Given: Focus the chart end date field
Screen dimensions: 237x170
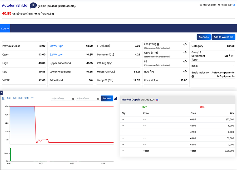Looking at the screenshot, I should pos(88,99).
